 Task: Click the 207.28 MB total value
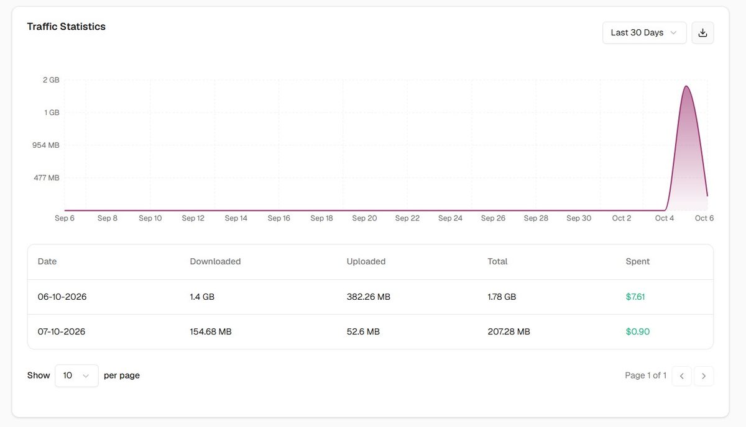509,331
